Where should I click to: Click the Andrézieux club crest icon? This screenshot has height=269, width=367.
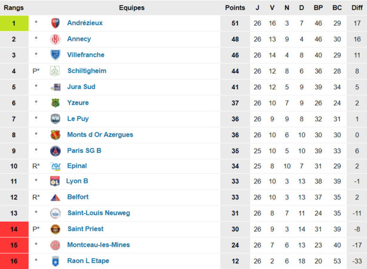tap(56, 23)
